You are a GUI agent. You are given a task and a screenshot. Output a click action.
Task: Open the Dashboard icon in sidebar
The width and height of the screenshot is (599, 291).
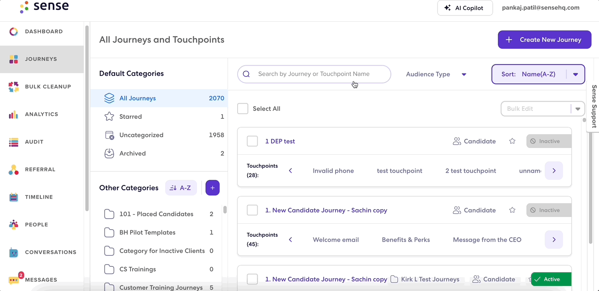coord(14,31)
